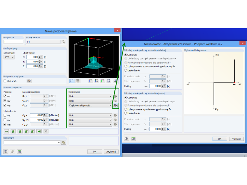This screenshot has width=247, height=185.
Task: Click help icon in Nieliniowość dialog
Action: 126,139
